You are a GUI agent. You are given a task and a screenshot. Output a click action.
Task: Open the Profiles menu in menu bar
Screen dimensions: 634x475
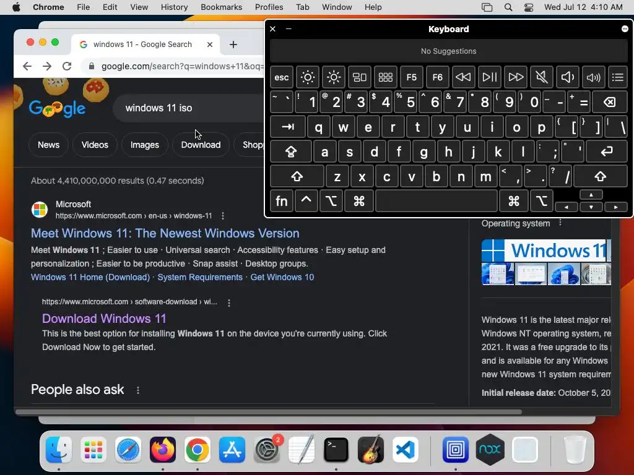point(269,7)
